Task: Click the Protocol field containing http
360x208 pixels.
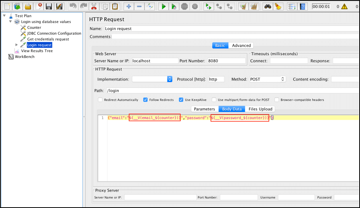Action: (216, 79)
